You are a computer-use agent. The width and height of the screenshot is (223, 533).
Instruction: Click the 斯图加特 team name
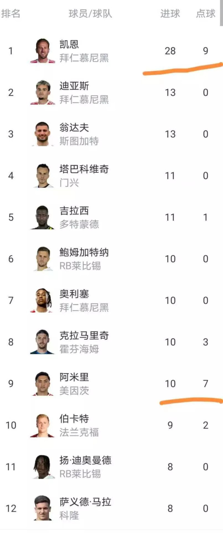79,141
